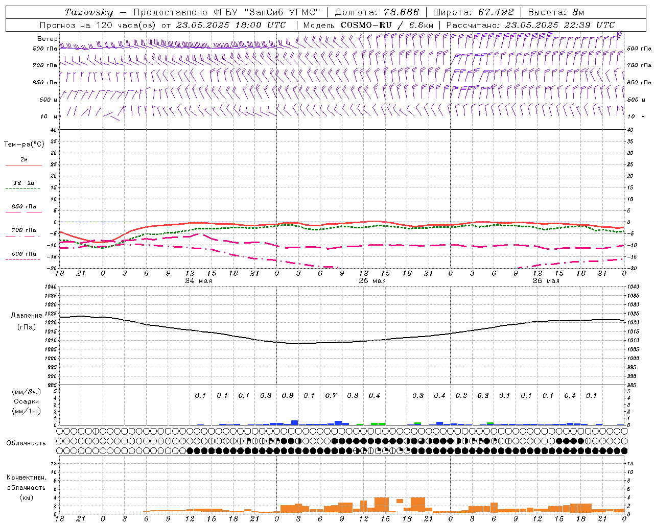The height and width of the screenshot is (523, 654).
Task: Click the 0.9 precipitation amount value
Action: pos(288,396)
